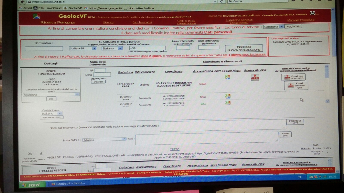The image size is (344, 193).
Task: Open the Invia SMS a Seleziona dropdown
Action: (104, 140)
